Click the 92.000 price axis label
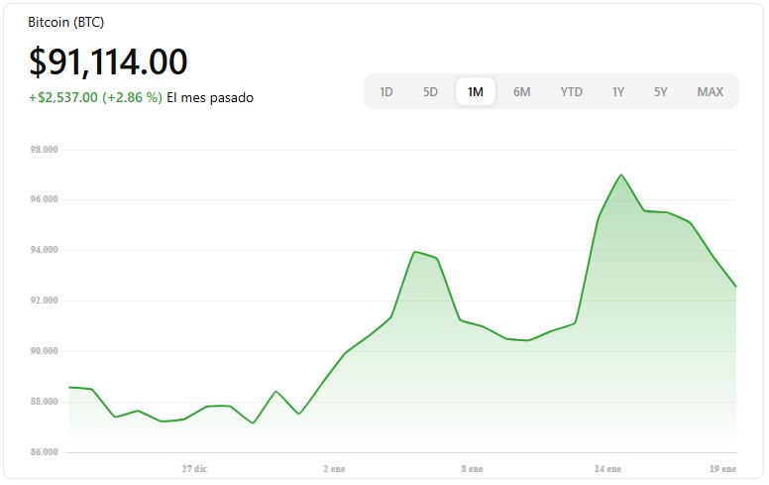The image size is (769, 485). pos(45,301)
